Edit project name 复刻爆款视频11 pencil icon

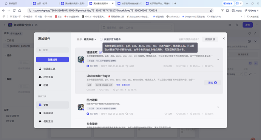pos(36,25)
